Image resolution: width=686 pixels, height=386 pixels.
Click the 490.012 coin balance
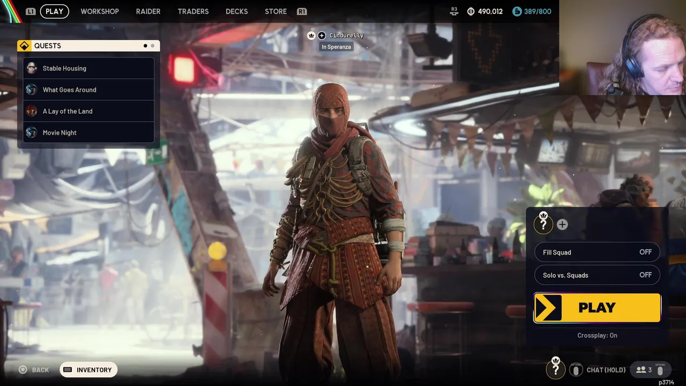[490, 11]
